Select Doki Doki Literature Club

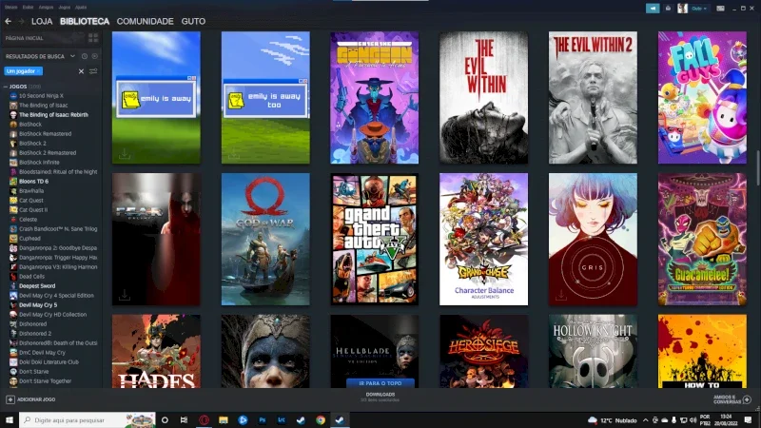(49, 362)
